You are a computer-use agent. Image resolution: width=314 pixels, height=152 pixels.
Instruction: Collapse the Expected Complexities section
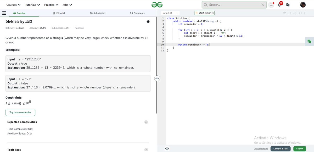pyautogui.click(x=146, y=122)
